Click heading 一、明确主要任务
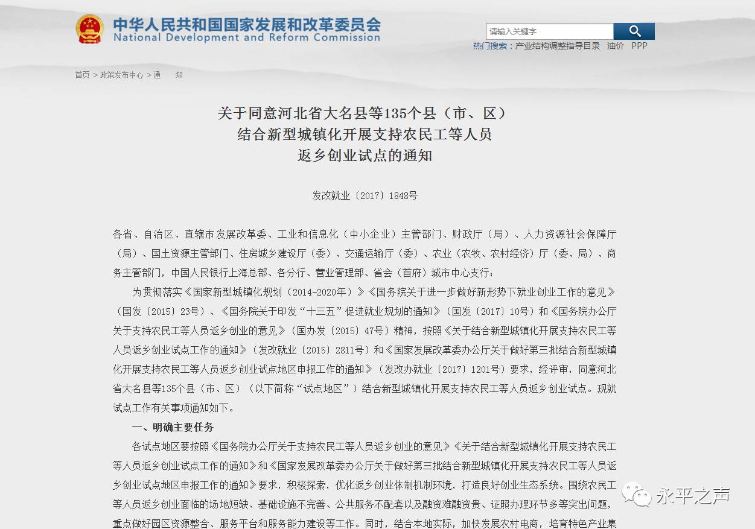Viewport: 755px width, 529px height. coord(173,427)
